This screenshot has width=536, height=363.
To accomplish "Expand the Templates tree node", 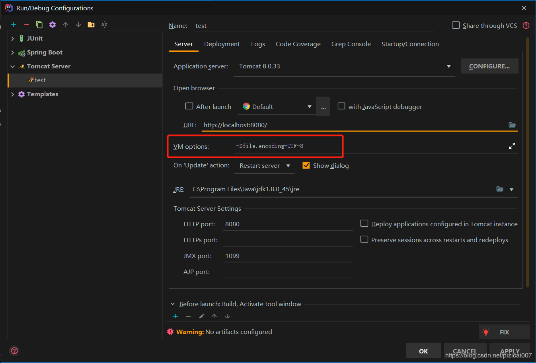I will tap(12, 94).
